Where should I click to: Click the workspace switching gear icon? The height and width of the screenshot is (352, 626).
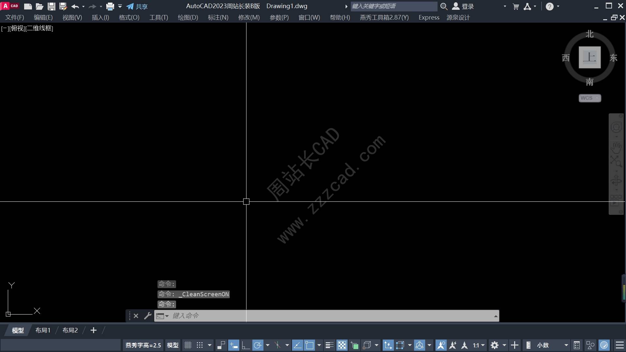pos(495,345)
